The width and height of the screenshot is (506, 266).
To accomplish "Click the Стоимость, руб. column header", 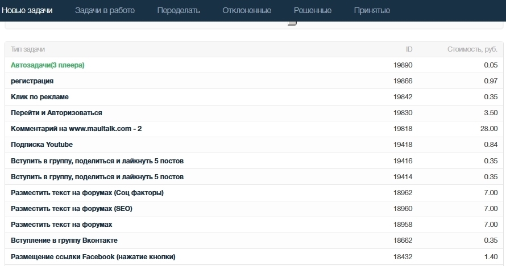I will [472, 49].
